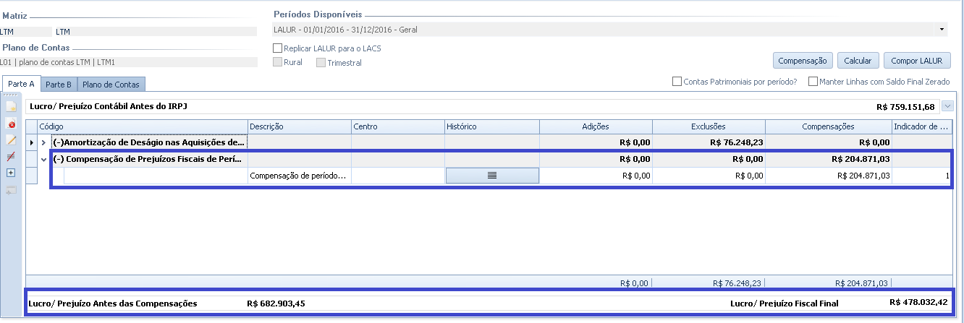Click the Adições column header

pos(596,126)
